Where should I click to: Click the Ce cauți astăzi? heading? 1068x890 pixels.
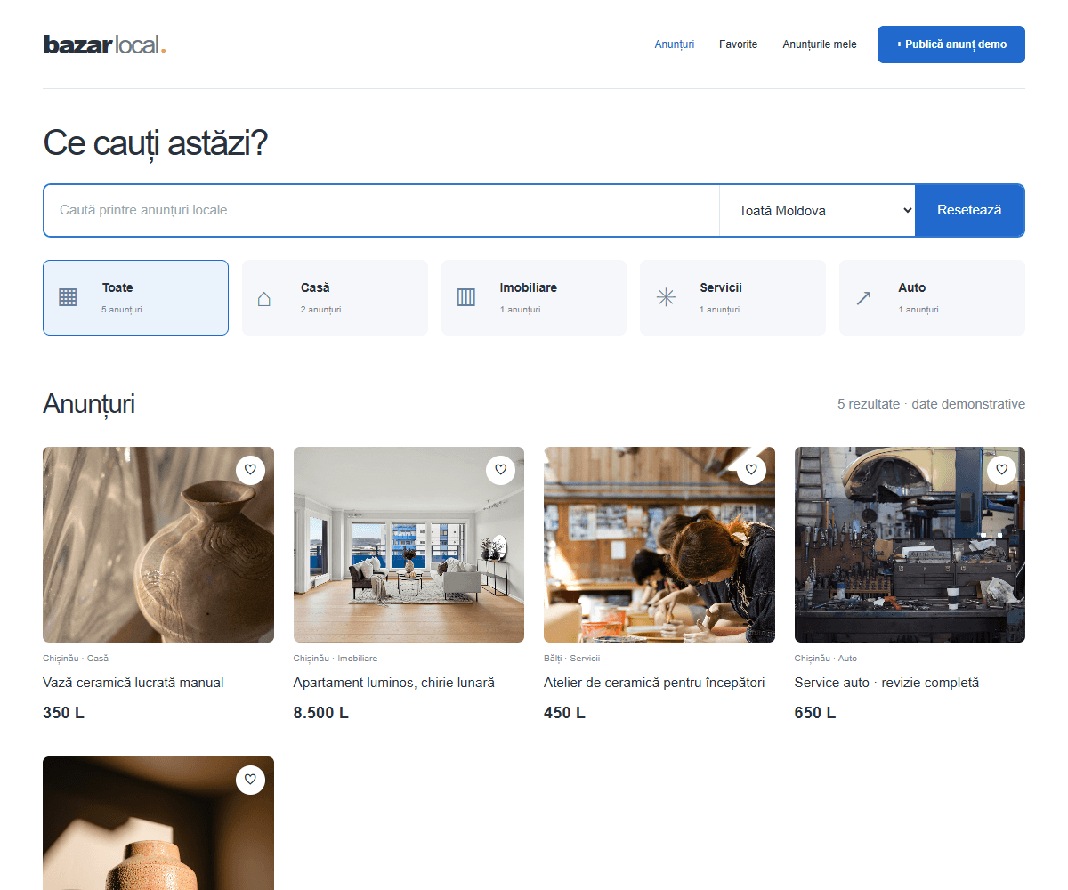155,142
